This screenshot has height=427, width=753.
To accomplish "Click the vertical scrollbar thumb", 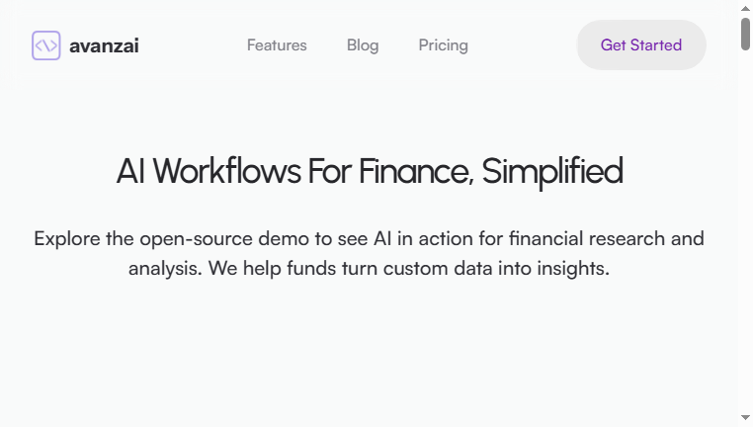I will tap(745, 34).
